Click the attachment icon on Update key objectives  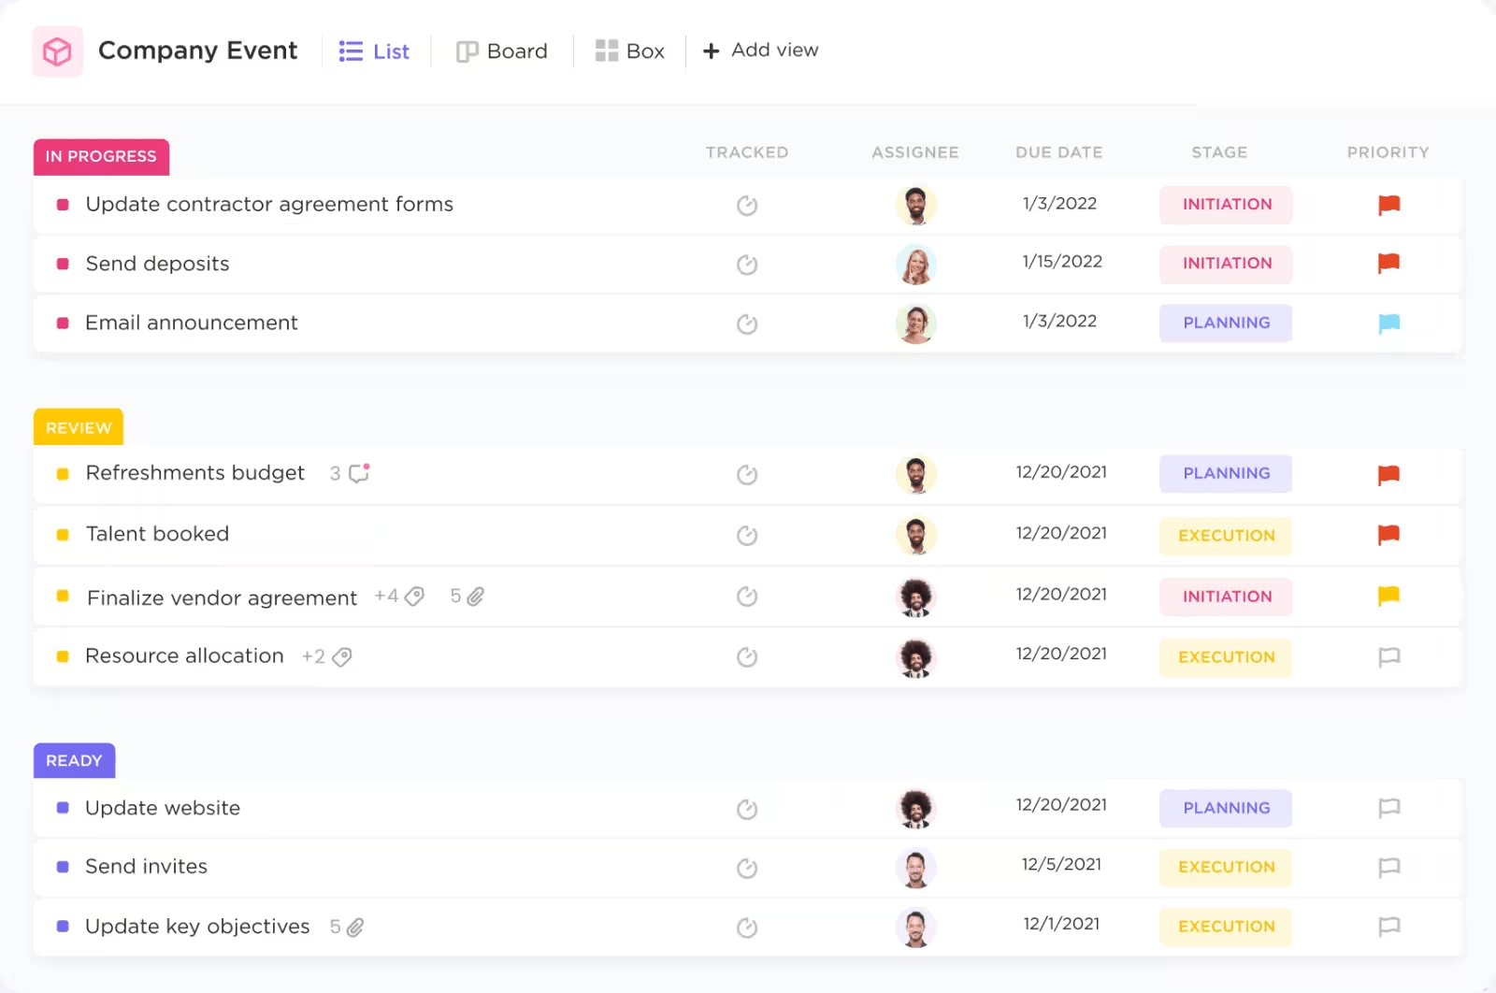(x=353, y=927)
